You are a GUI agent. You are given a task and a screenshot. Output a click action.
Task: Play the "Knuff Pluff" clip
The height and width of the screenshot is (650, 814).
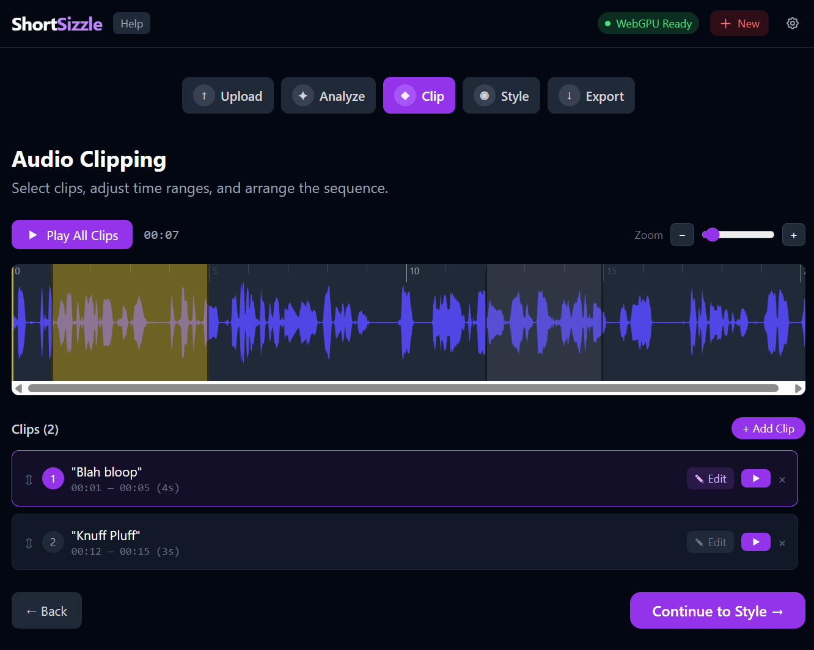coord(755,542)
